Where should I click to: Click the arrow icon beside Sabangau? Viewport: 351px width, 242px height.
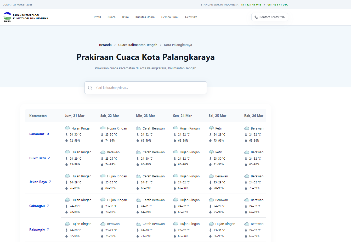[x=48, y=206]
